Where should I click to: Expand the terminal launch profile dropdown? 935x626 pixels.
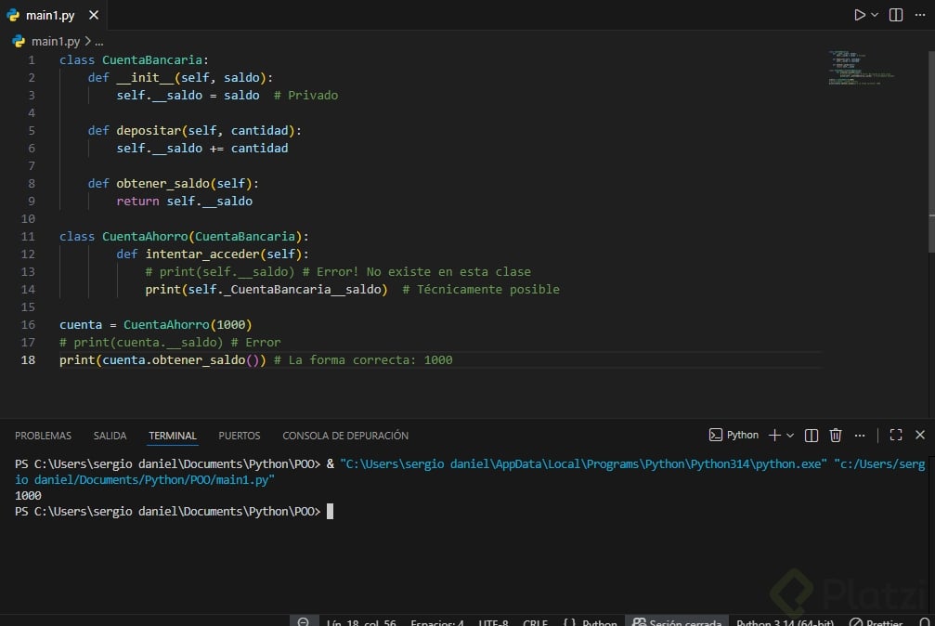point(790,435)
